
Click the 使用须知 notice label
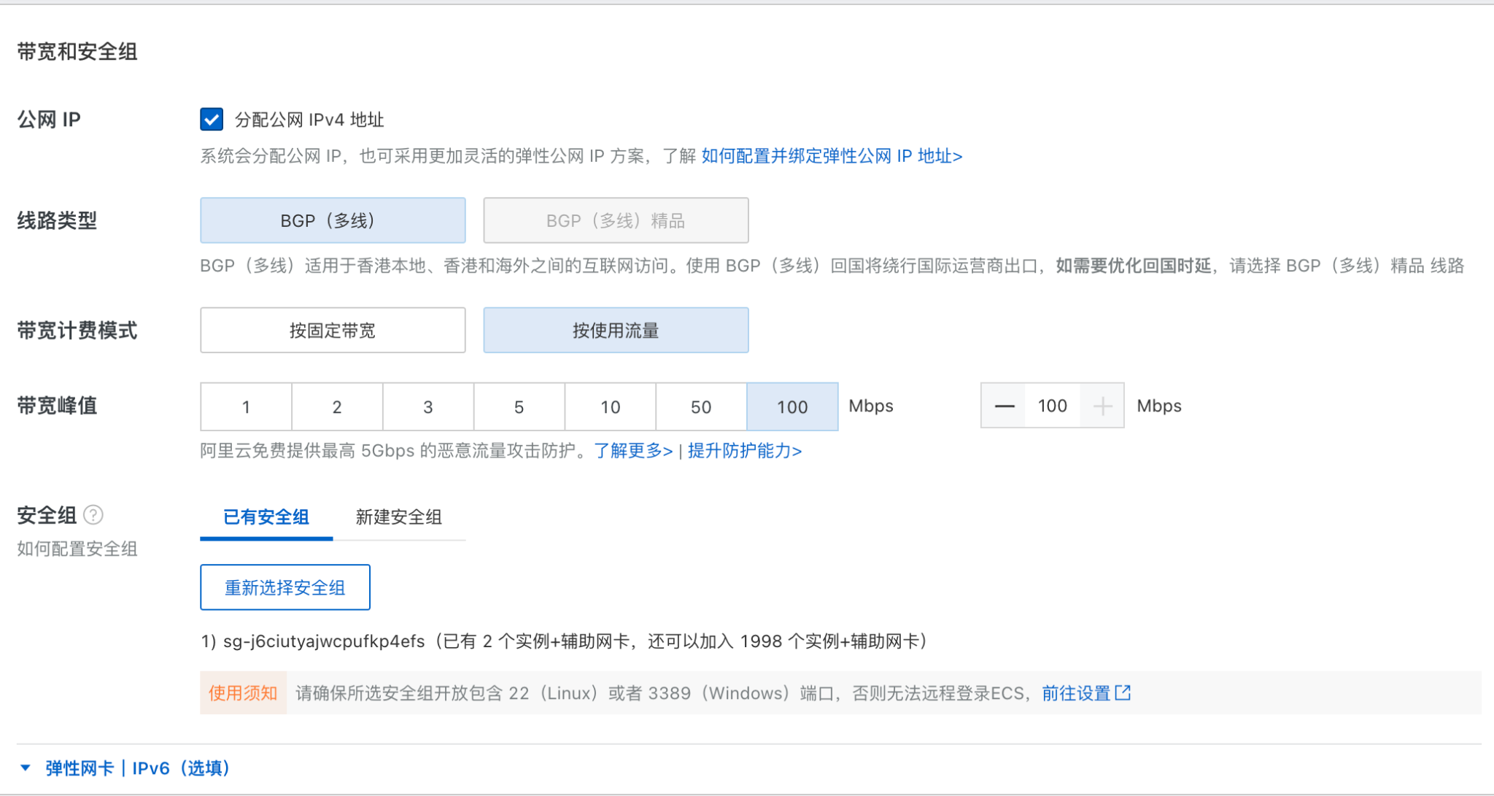(x=243, y=693)
